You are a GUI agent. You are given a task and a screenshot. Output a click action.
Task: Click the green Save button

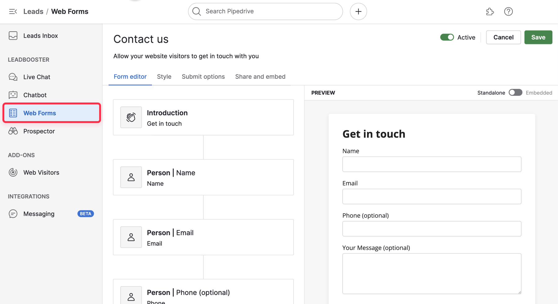[538, 37]
